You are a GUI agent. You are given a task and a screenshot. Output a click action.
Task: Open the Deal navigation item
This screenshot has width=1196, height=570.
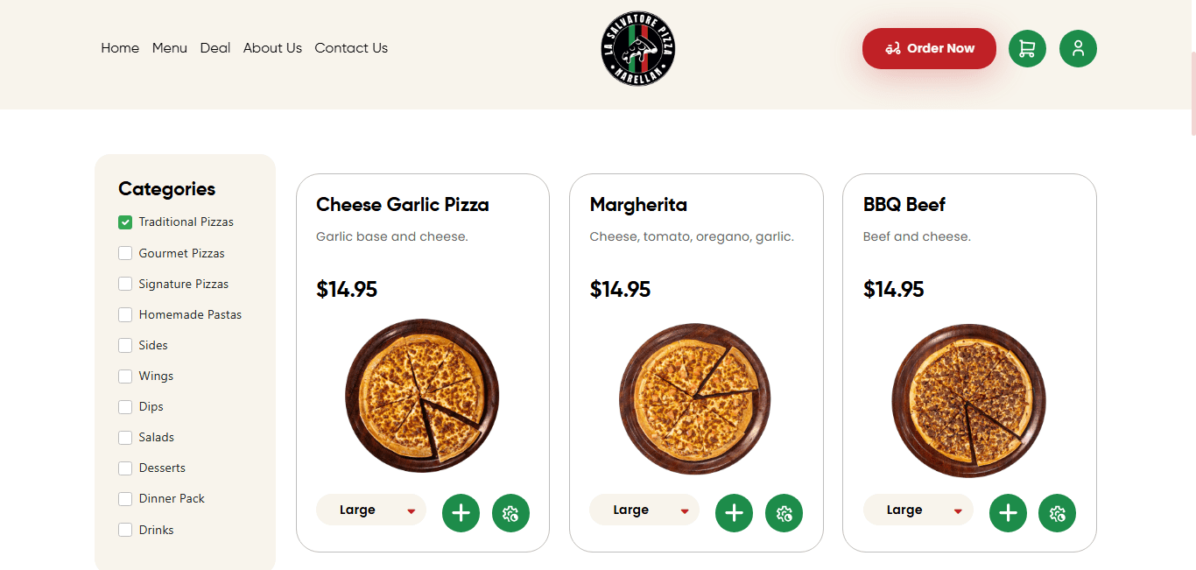click(x=215, y=48)
